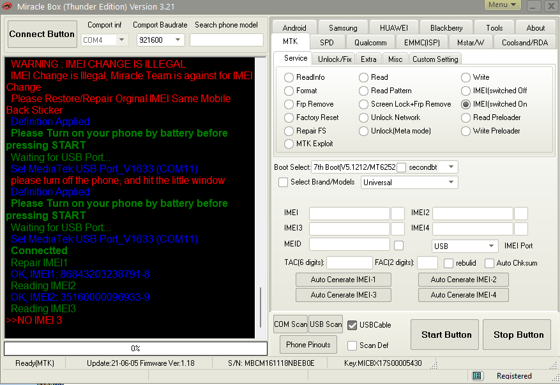Click the Connect Button
Image resolution: width=560 pixels, height=385 pixels.
pyautogui.click(x=42, y=34)
